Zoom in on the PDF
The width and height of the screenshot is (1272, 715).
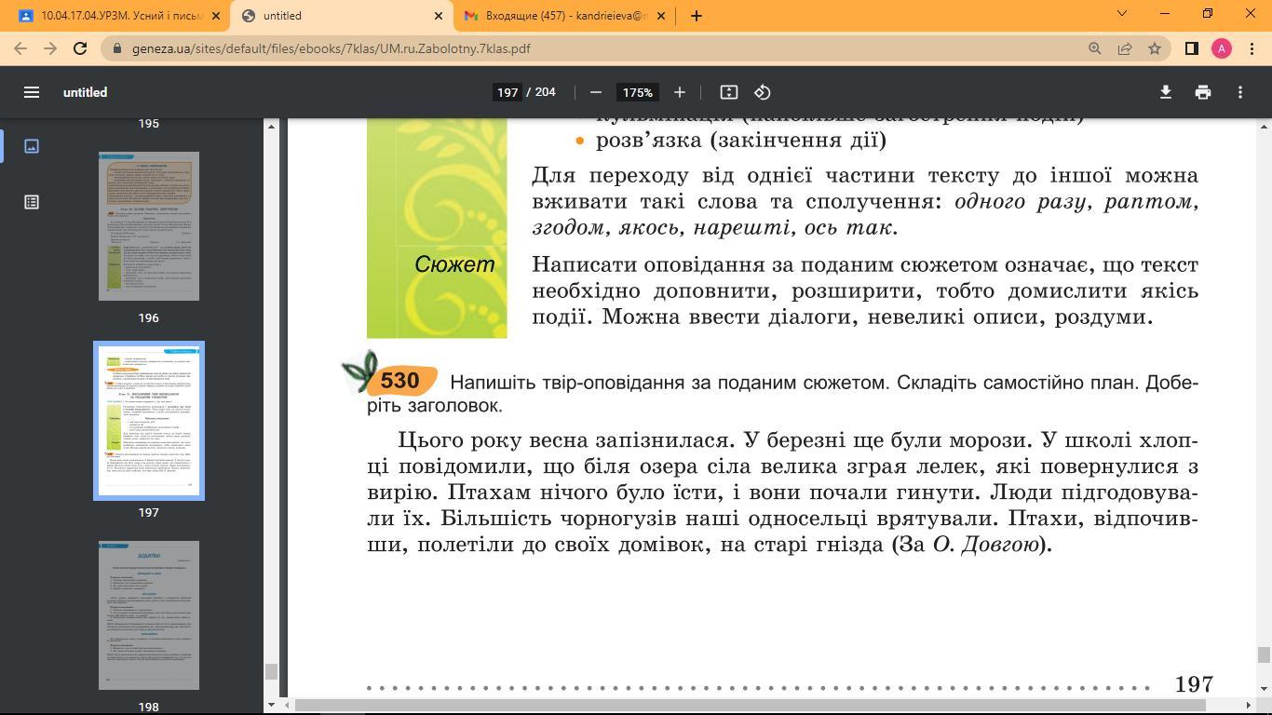[x=680, y=92]
